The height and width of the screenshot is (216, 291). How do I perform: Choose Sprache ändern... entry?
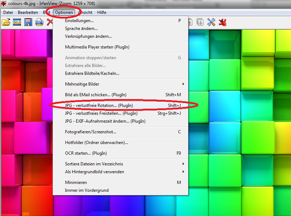pos(120,29)
